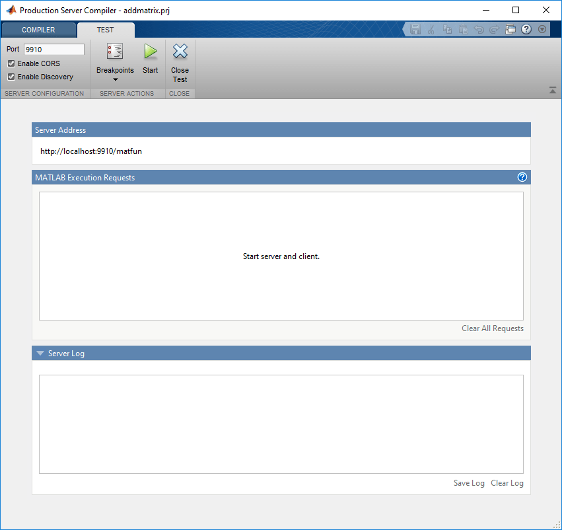Click the Clear Log link
This screenshot has height=530, width=562.
507,483
